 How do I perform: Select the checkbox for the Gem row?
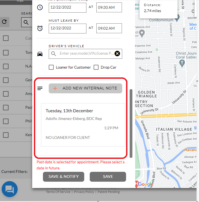coord(6,80)
